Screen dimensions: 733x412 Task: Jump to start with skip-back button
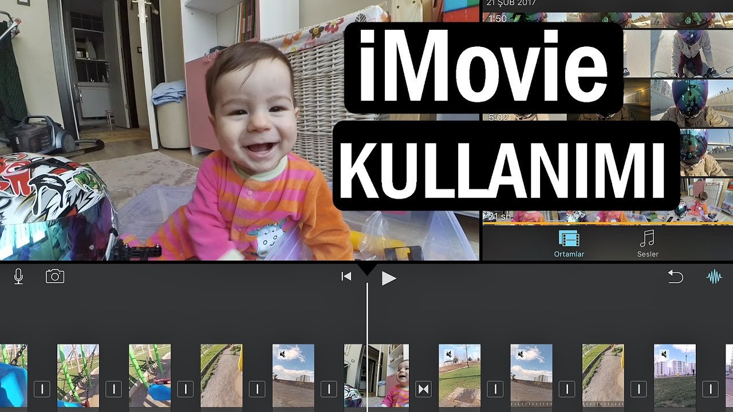(346, 277)
